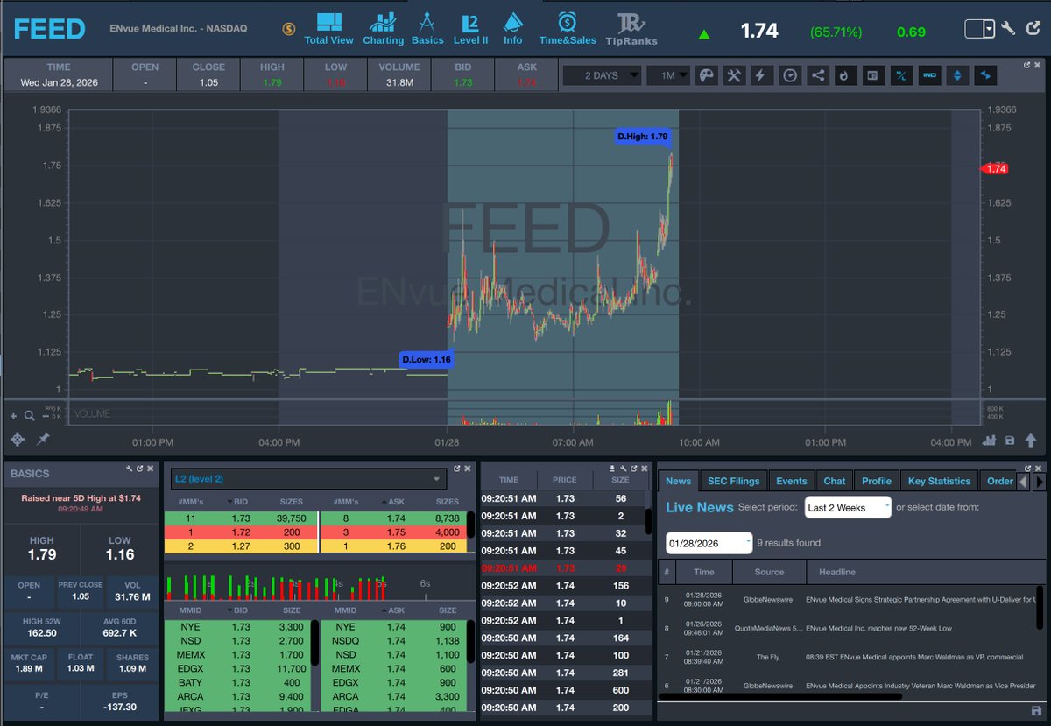This screenshot has height=726, width=1051.
Task: Expand the L2 (level 2) dropdown
Action: (x=308, y=479)
